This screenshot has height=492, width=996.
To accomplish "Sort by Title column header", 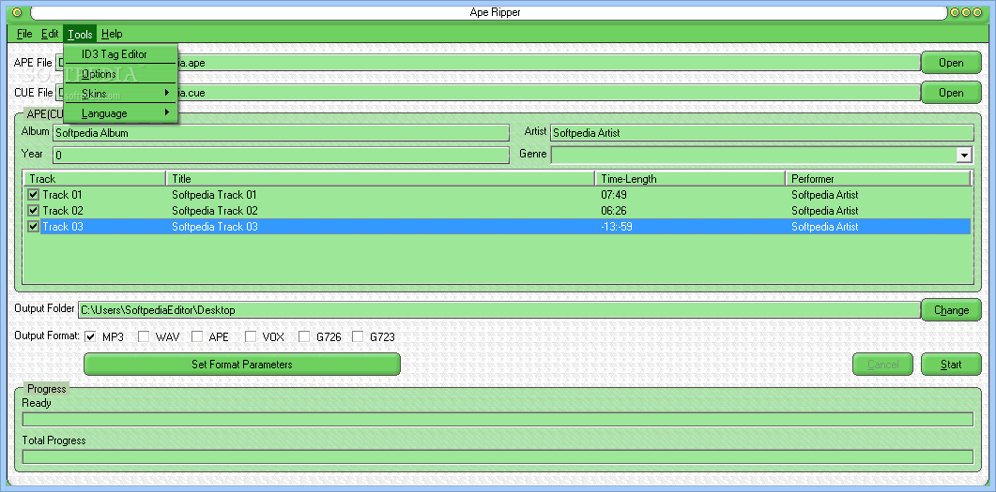I will (380, 179).
